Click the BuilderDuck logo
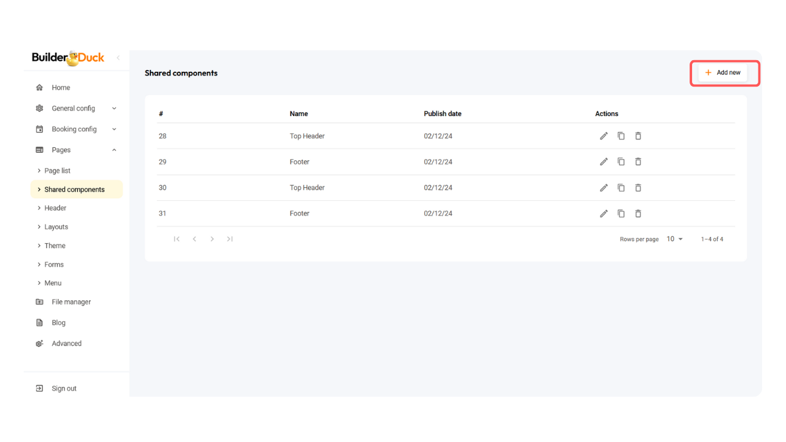 pos(68,58)
